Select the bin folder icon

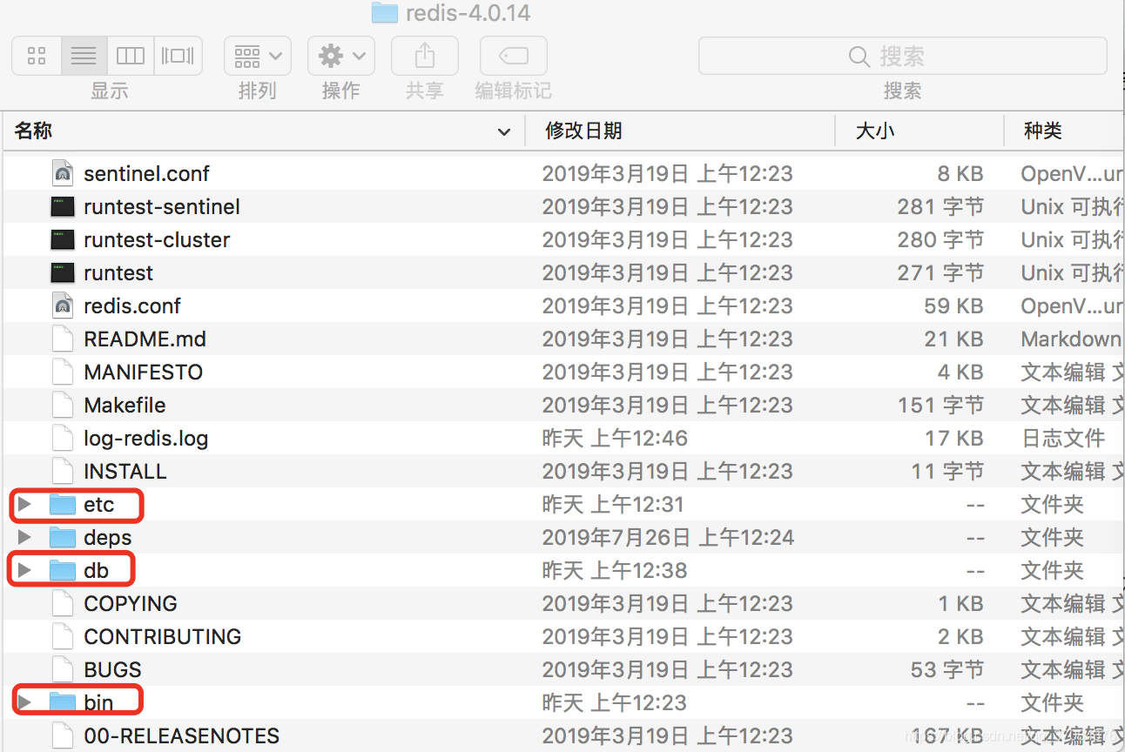click(63, 702)
